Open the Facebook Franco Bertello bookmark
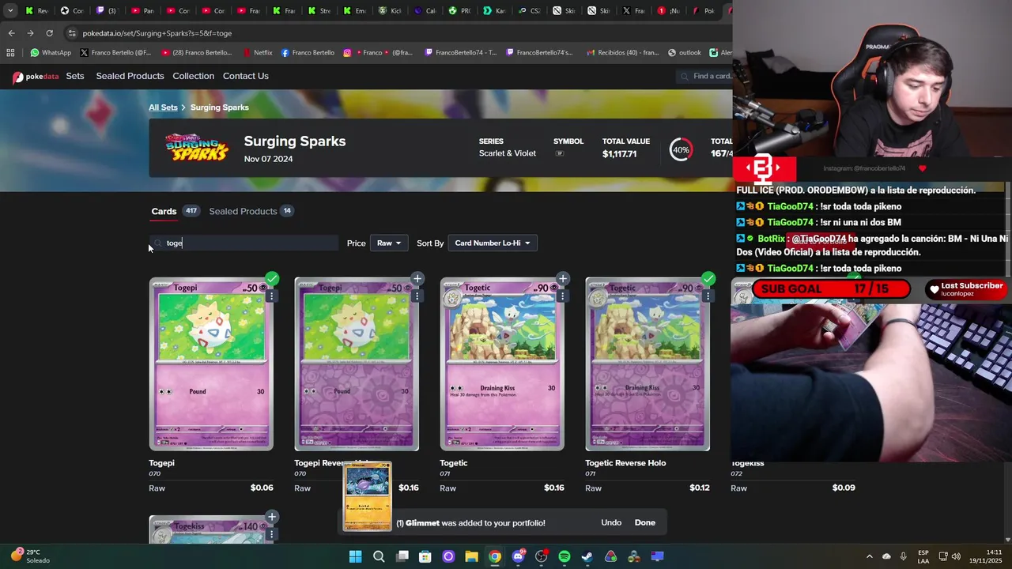The image size is (1012, 569). 308,53
